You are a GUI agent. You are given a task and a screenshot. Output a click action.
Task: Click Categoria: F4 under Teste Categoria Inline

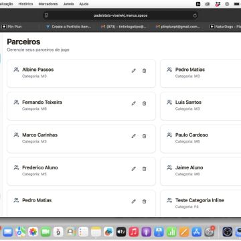187,207
